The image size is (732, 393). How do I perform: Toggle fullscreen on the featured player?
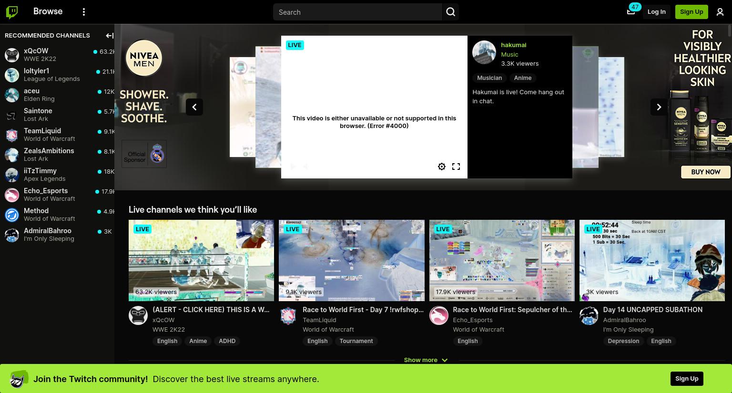(x=456, y=167)
